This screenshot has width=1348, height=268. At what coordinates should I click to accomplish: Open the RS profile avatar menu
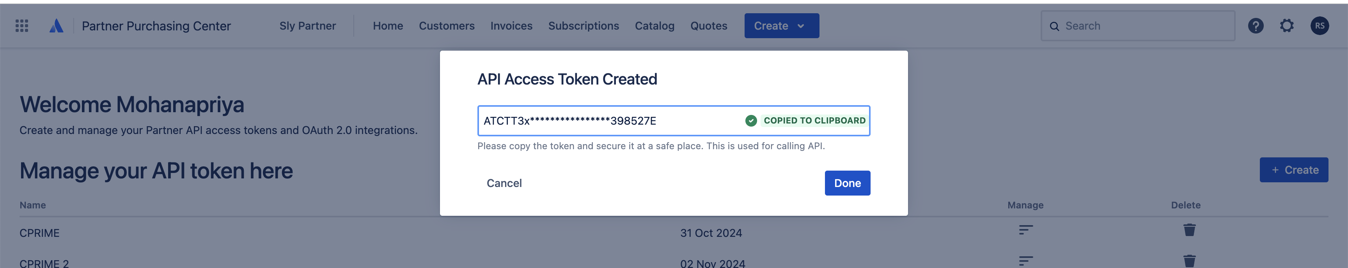(x=1319, y=25)
